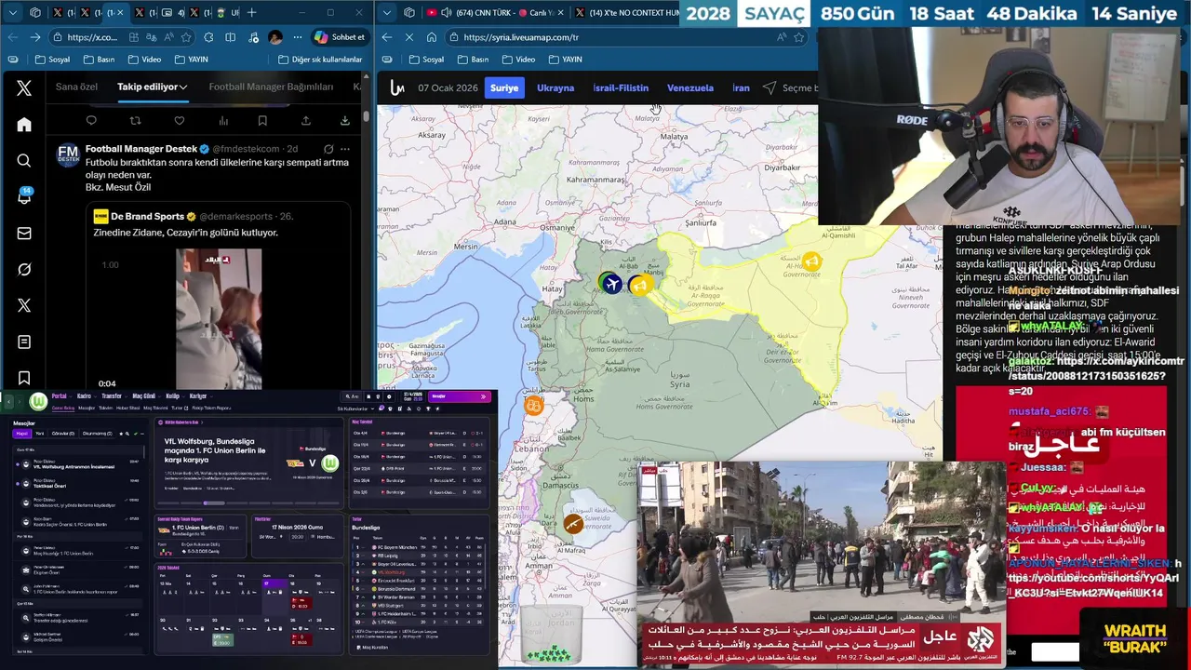1191x670 pixels.
Task: Open the profile avatar in left browser toolbar
Action: coord(275,37)
